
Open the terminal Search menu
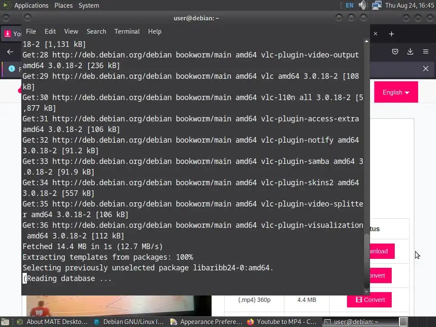pyautogui.click(x=96, y=32)
